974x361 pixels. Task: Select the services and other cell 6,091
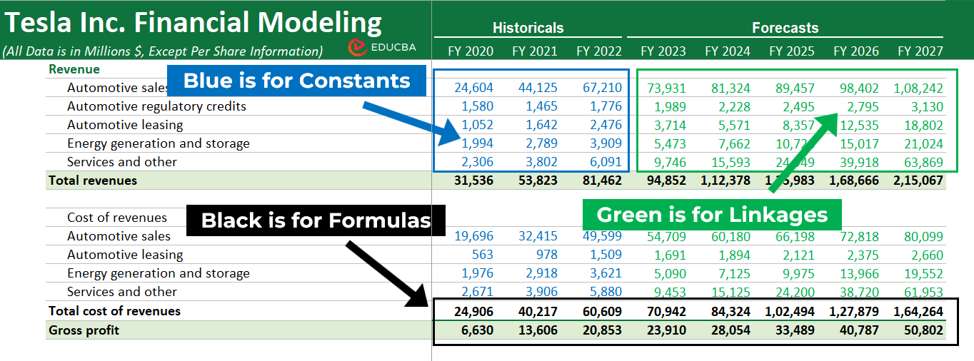606,163
